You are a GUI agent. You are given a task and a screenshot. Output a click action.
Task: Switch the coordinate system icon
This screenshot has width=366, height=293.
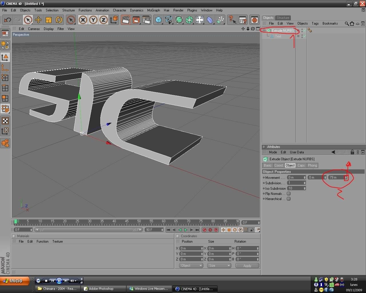(114, 20)
